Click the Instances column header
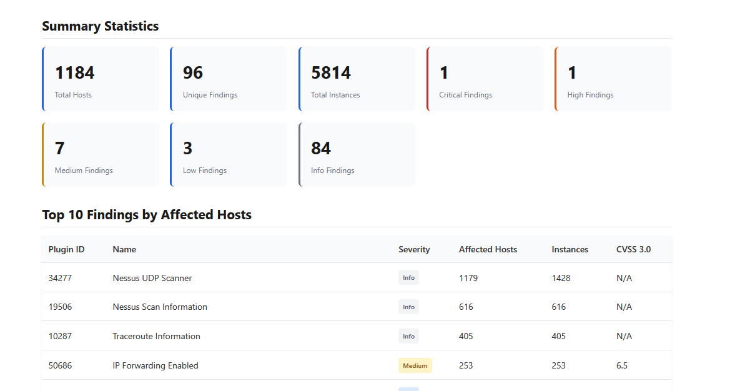This screenshot has width=745, height=391. [x=570, y=249]
